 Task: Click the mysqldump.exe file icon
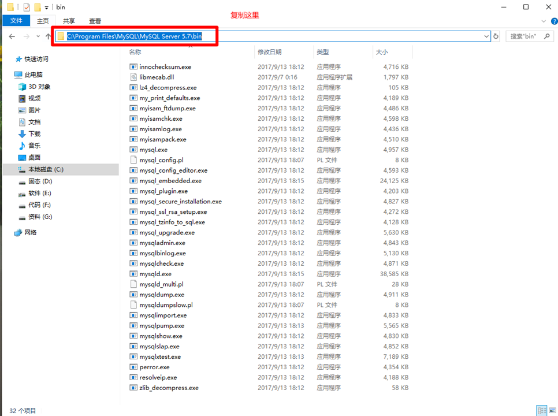pos(133,294)
